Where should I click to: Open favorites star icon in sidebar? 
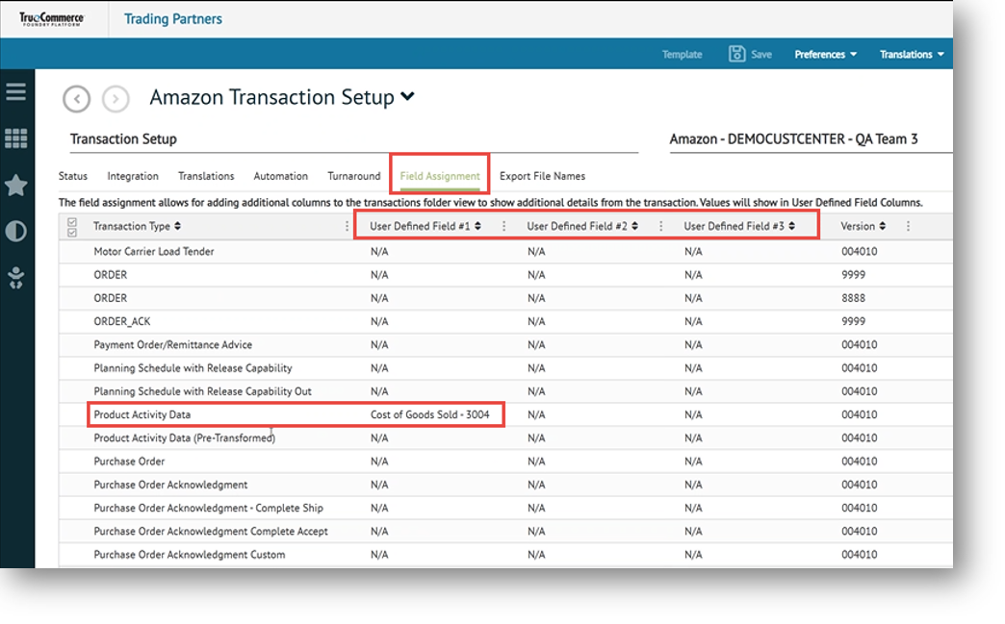(16, 186)
